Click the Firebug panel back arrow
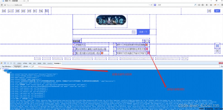The image size is (223, 110). coord(8,63)
